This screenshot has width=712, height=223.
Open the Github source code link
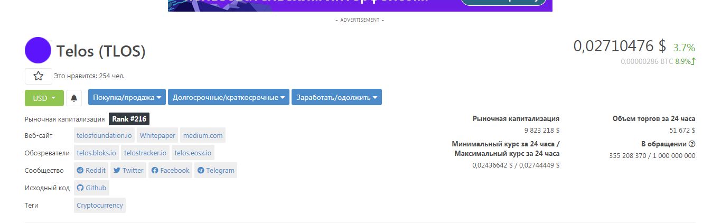(x=91, y=188)
